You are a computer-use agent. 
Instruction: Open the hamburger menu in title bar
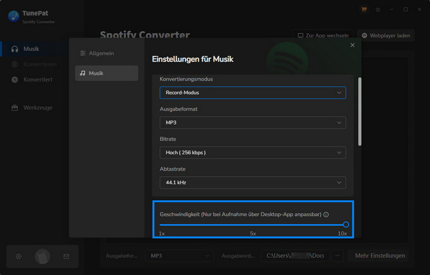[x=378, y=10]
